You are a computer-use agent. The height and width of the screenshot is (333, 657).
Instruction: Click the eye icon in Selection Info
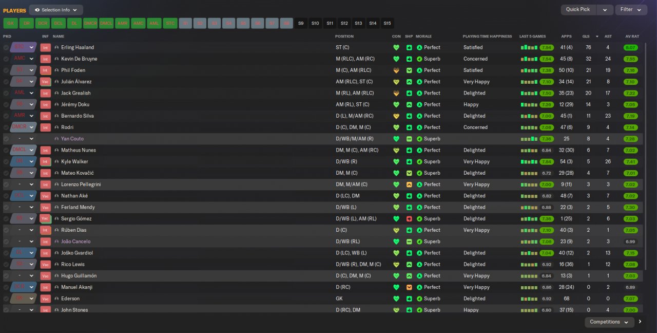point(37,10)
